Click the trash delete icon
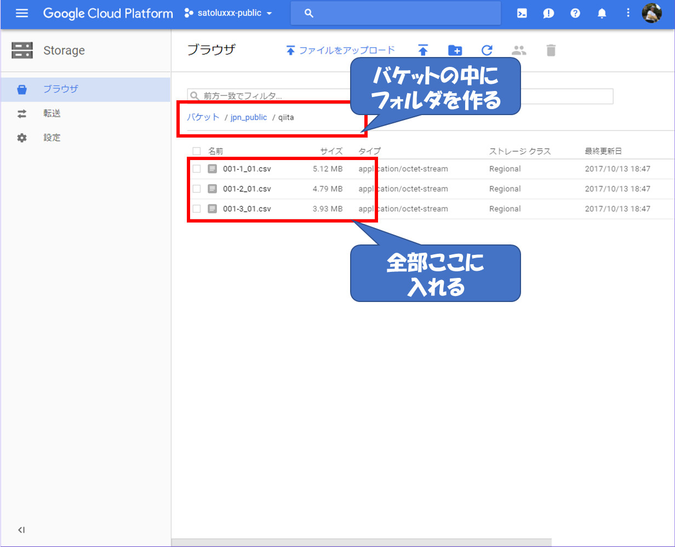 tap(551, 50)
